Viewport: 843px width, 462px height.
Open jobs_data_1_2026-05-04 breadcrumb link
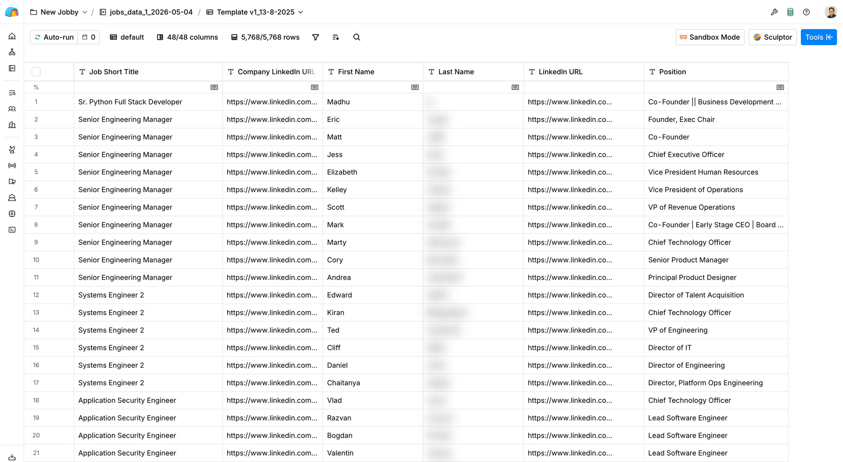(x=146, y=12)
